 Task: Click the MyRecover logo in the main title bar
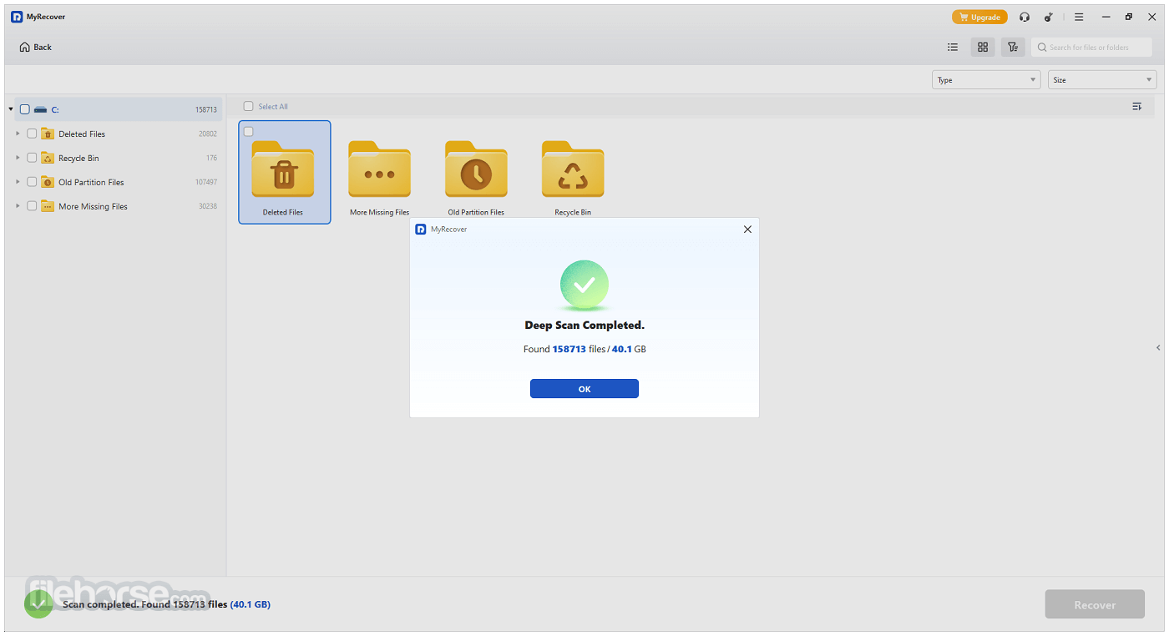click(17, 17)
